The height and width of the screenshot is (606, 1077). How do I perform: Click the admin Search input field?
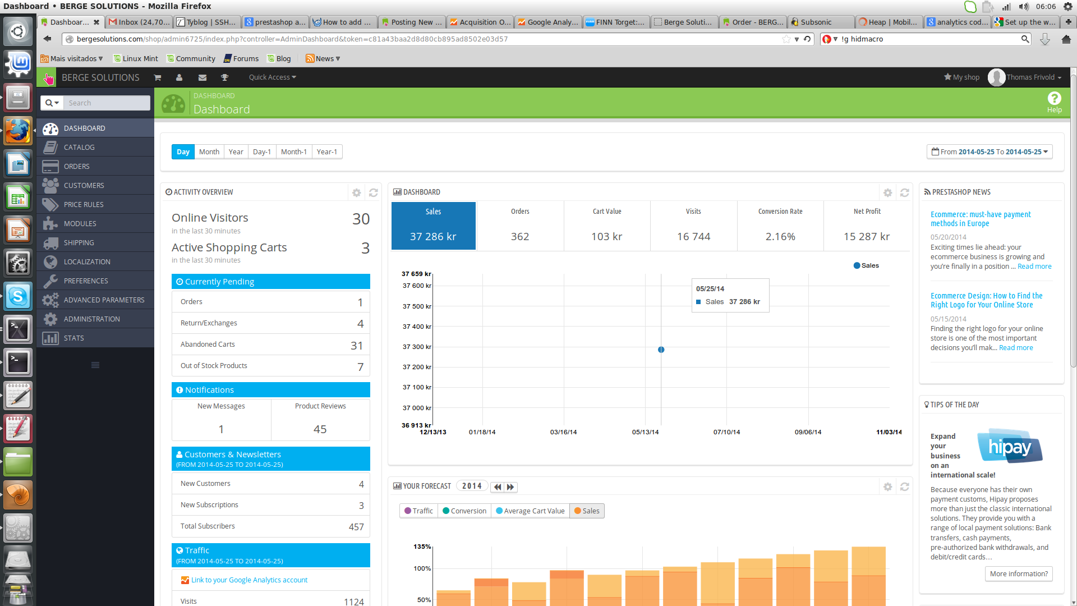click(107, 103)
